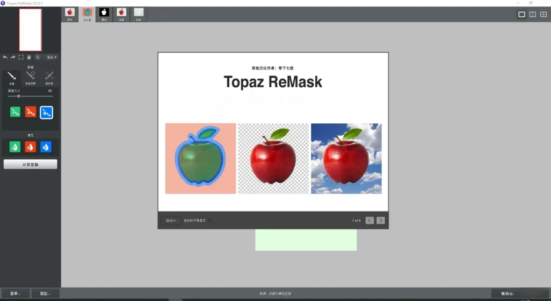The height and width of the screenshot is (301, 551).
Task: Switch to the black mask view tab
Action: 104,15
